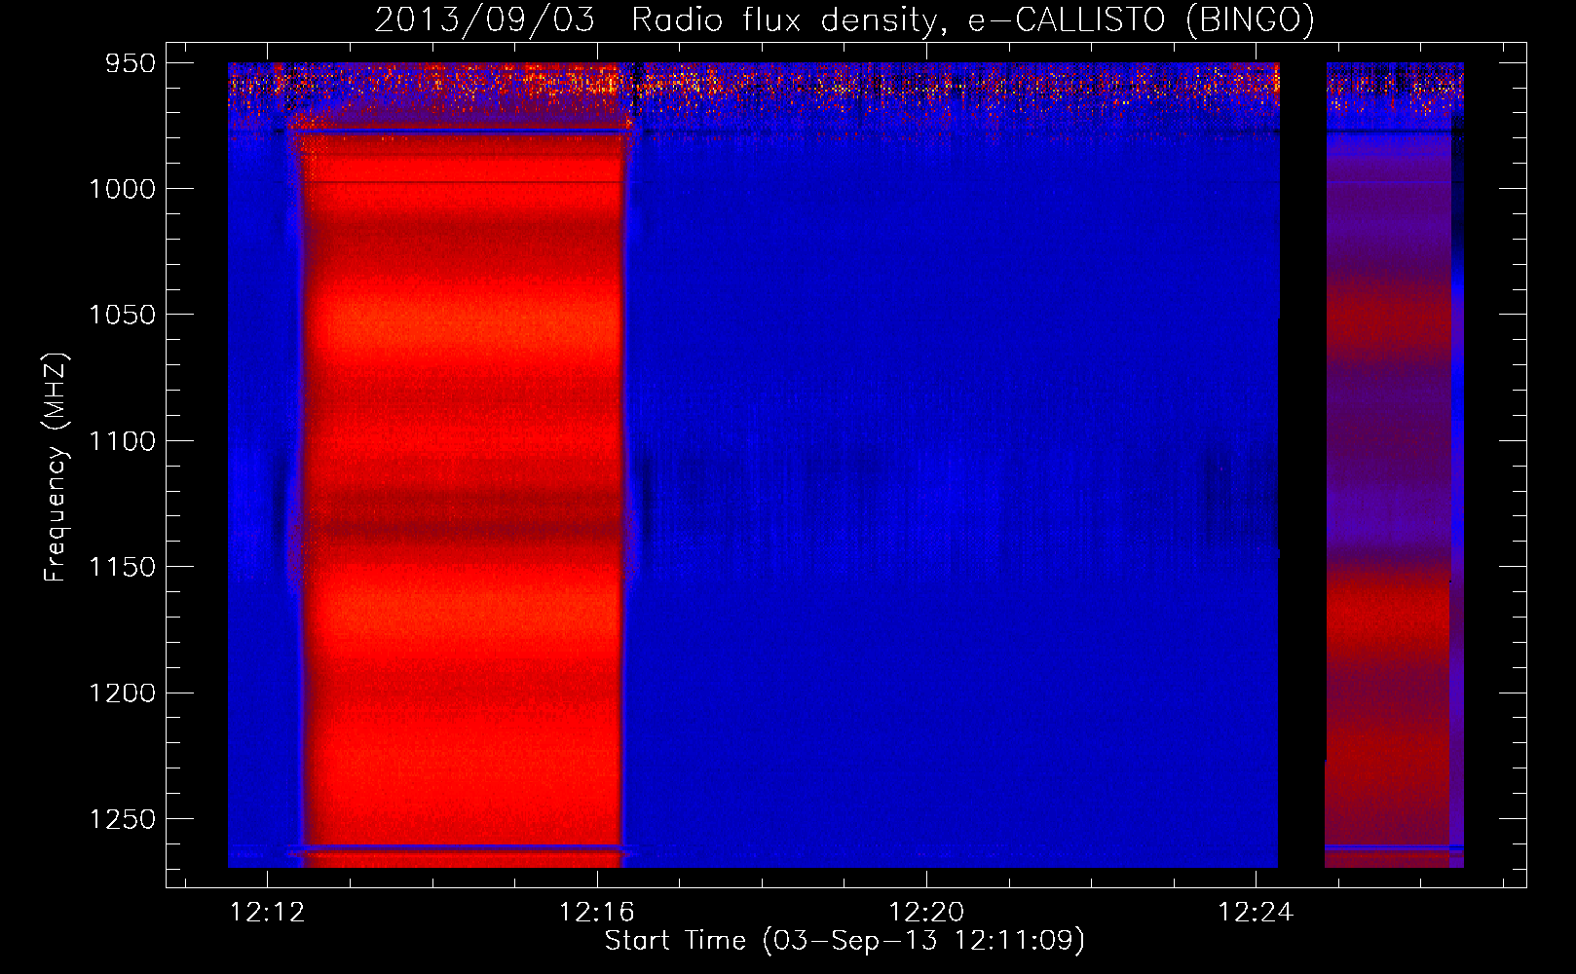This screenshot has width=1576, height=974.
Task: Click the narrow spectrogram strip after the data gap
Action: tap(1394, 465)
